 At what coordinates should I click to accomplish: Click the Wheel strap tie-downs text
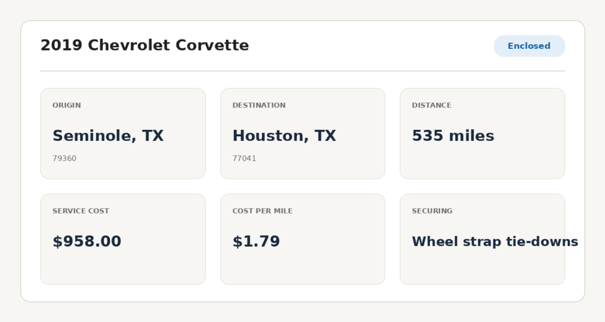495,242
